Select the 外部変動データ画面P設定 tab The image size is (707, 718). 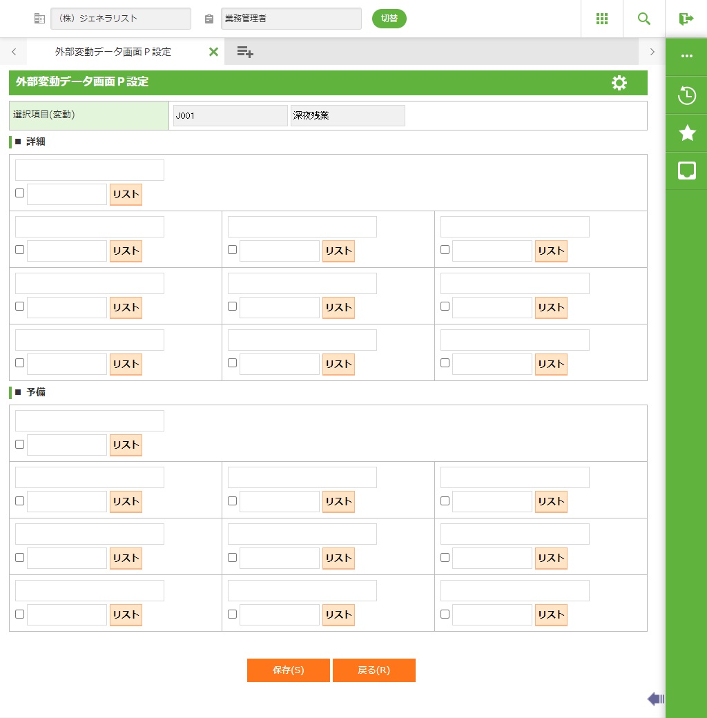(x=113, y=52)
